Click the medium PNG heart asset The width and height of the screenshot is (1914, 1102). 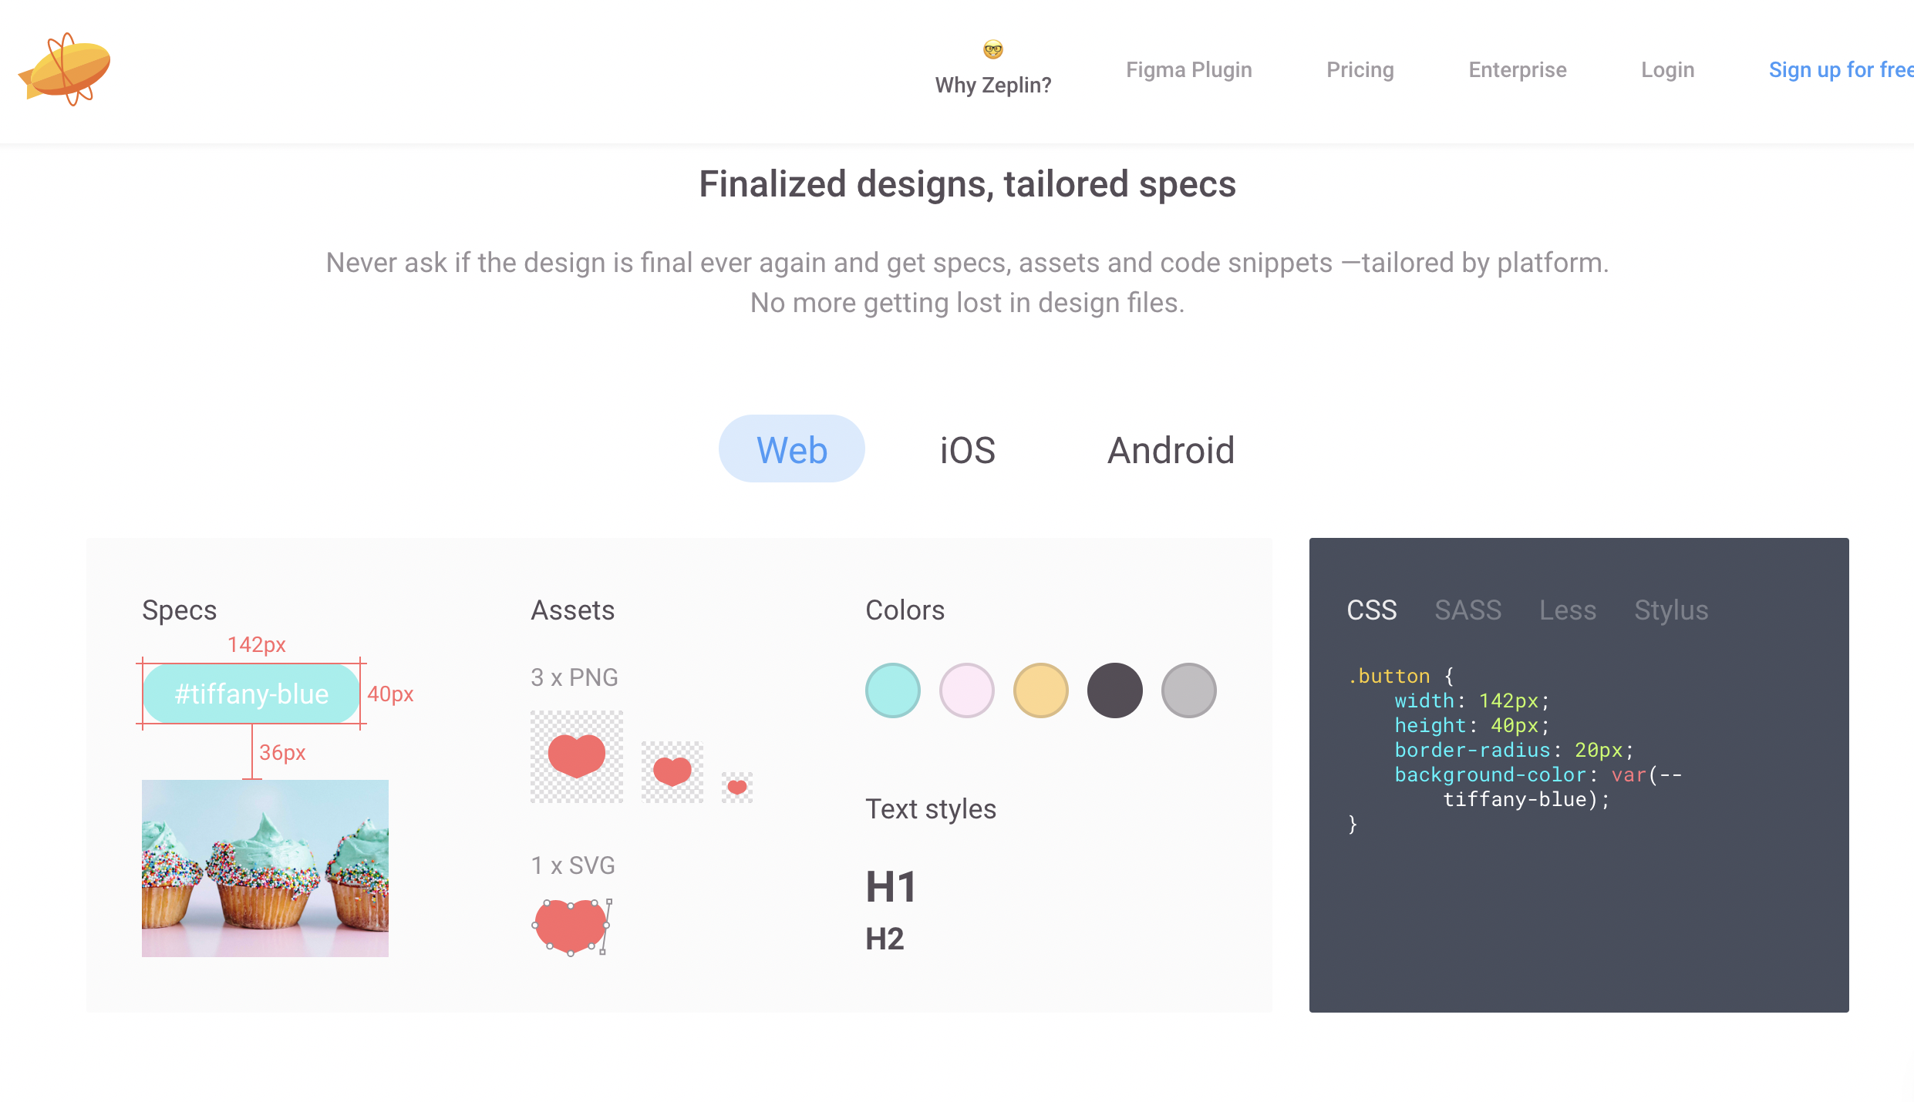tap(672, 772)
